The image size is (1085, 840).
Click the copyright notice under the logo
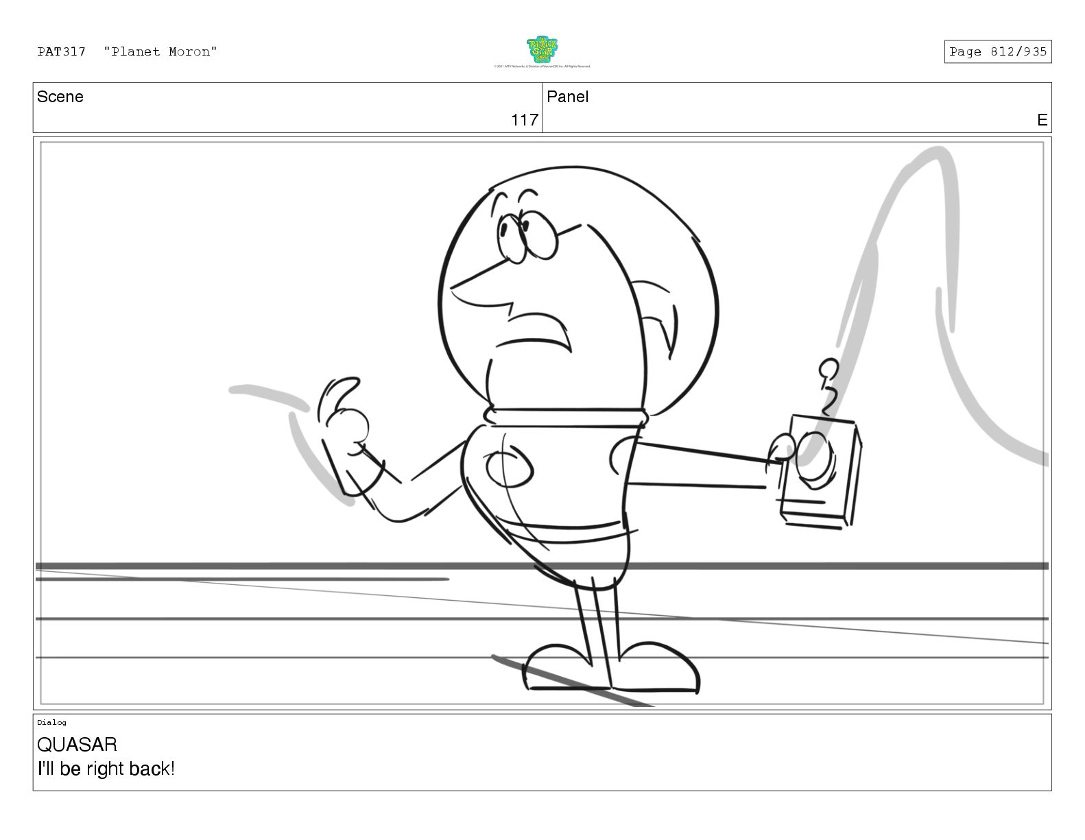click(542, 67)
